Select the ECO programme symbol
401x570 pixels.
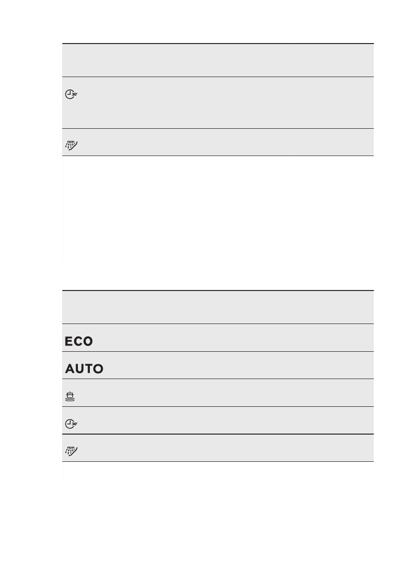[78, 341]
